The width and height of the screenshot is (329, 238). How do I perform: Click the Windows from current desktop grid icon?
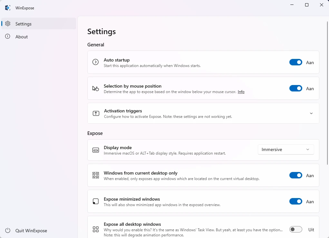[x=96, y=175]
